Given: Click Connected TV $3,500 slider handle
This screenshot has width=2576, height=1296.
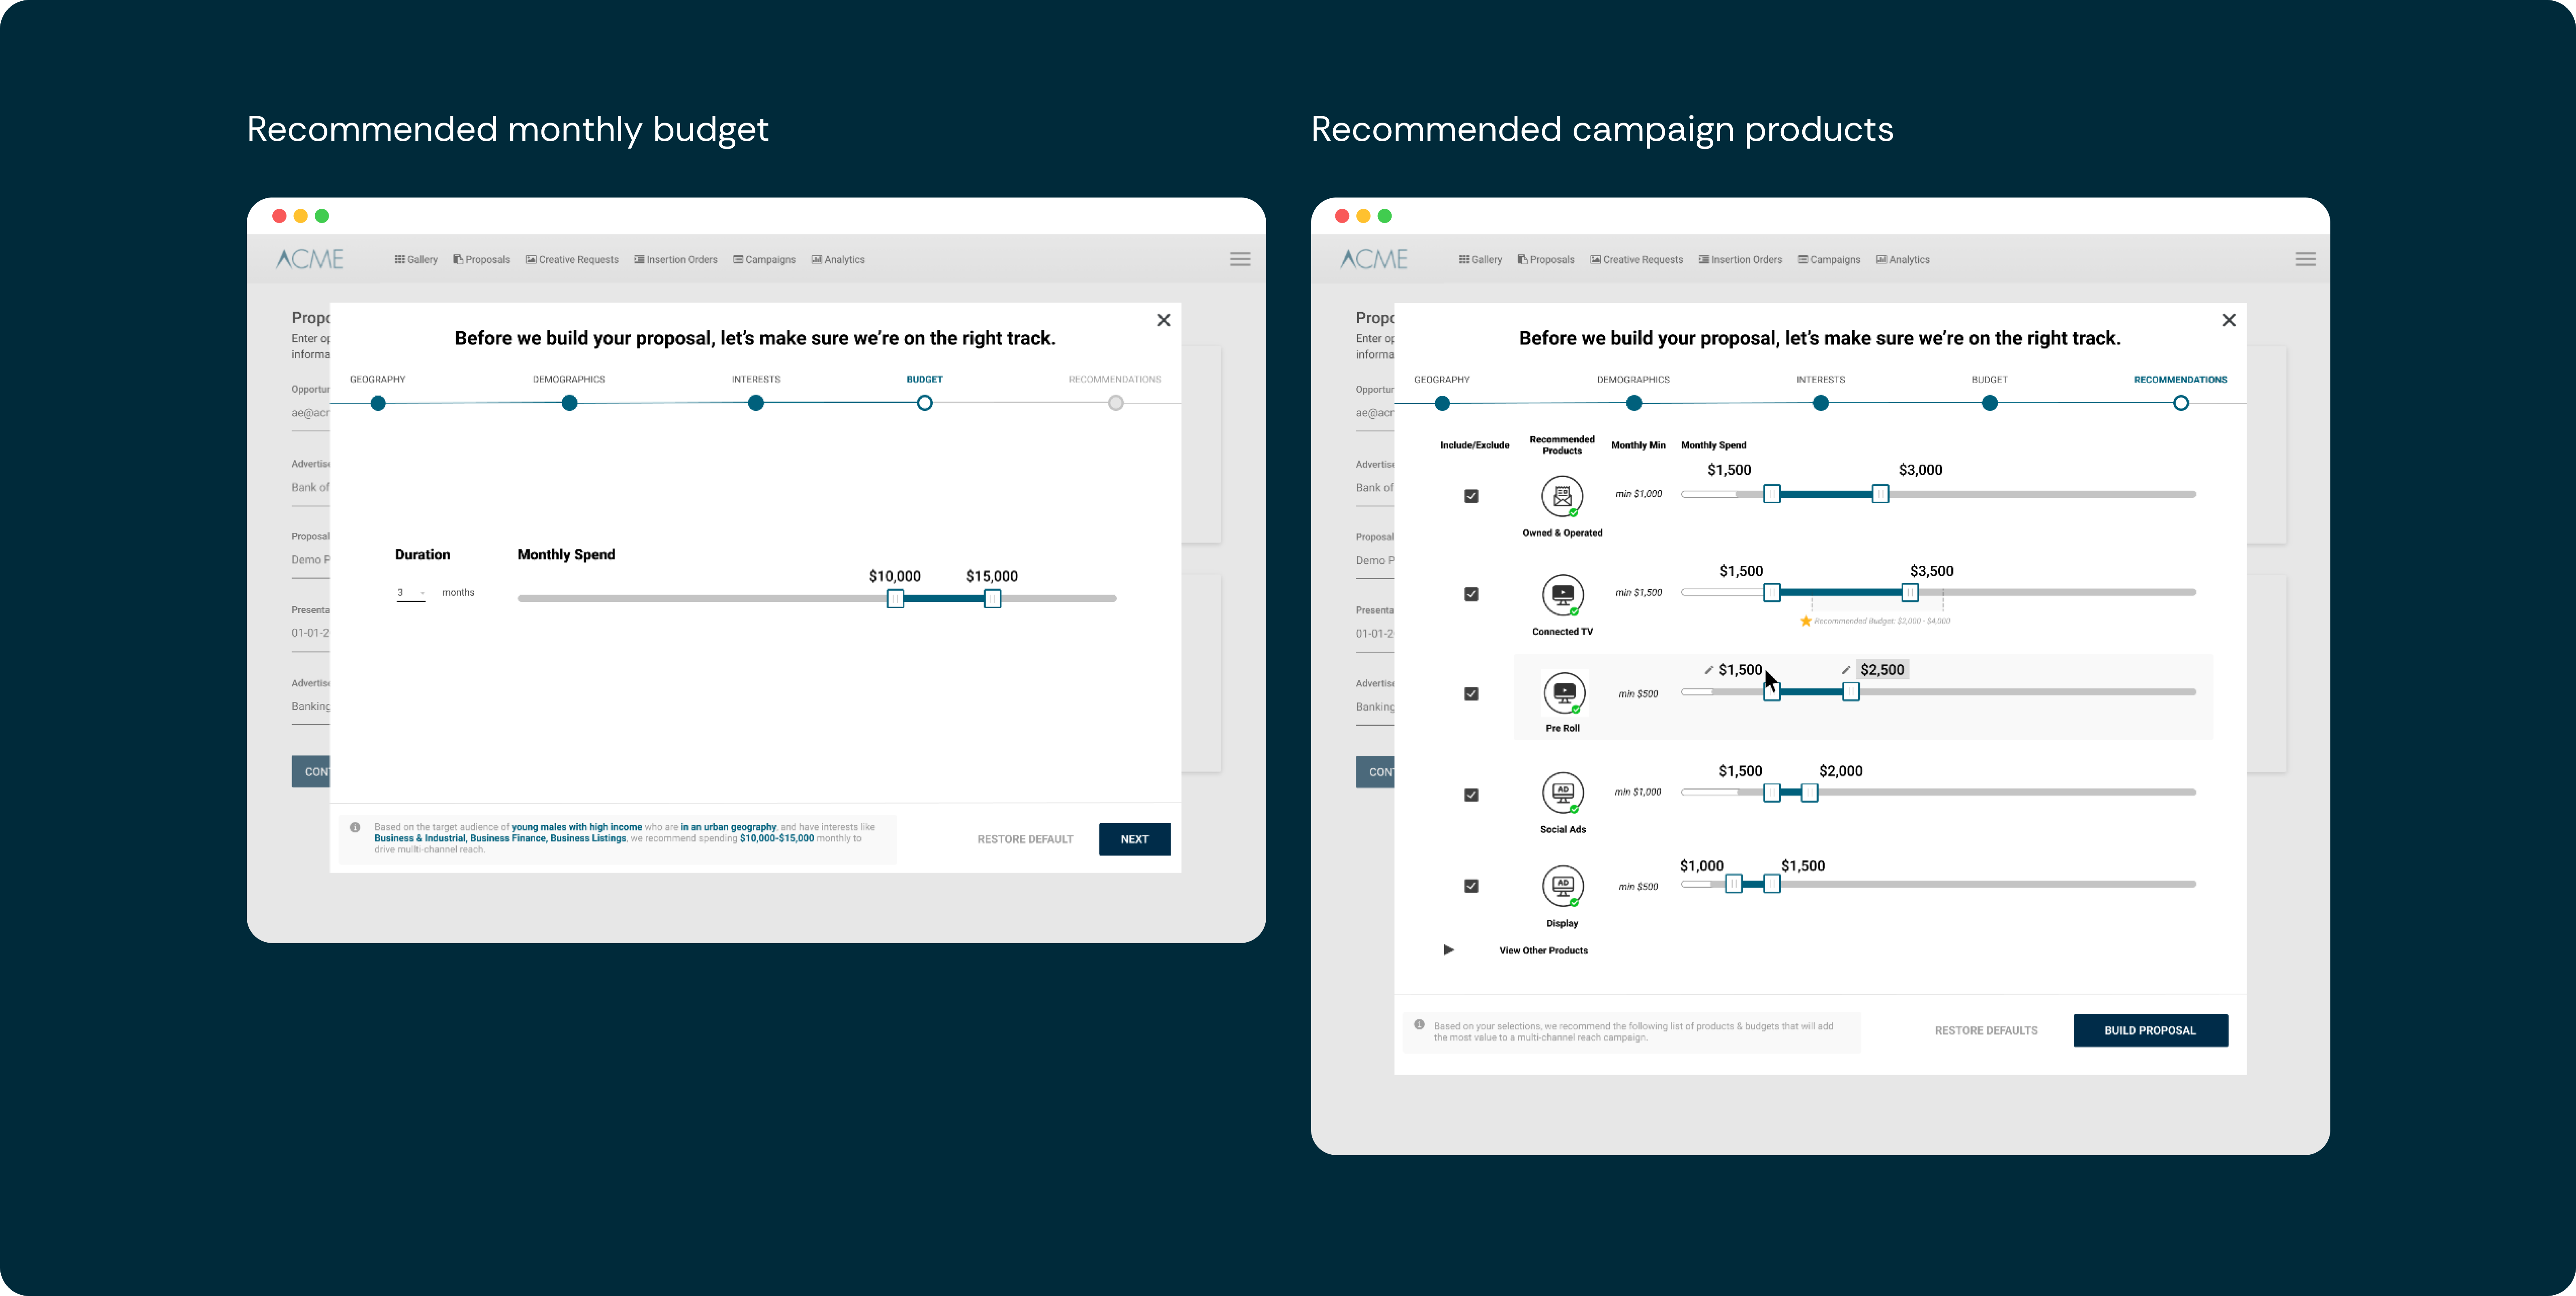Looking at the screenshot, I should 1909,593.
